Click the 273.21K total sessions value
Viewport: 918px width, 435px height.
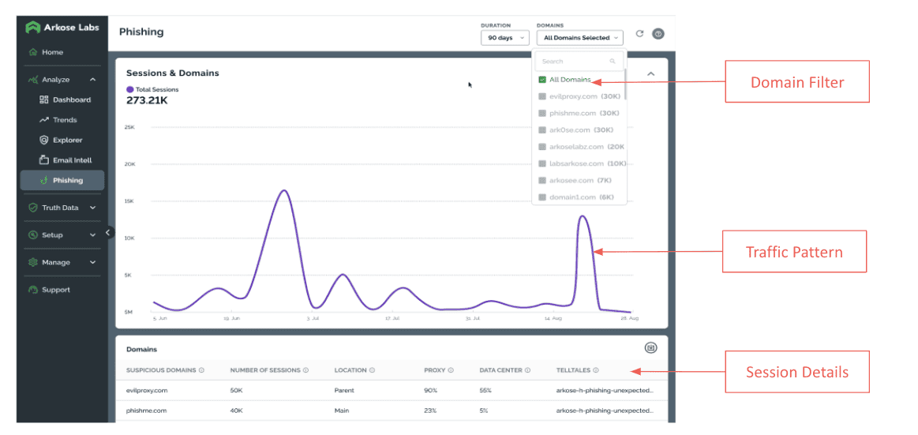(147, 100)
